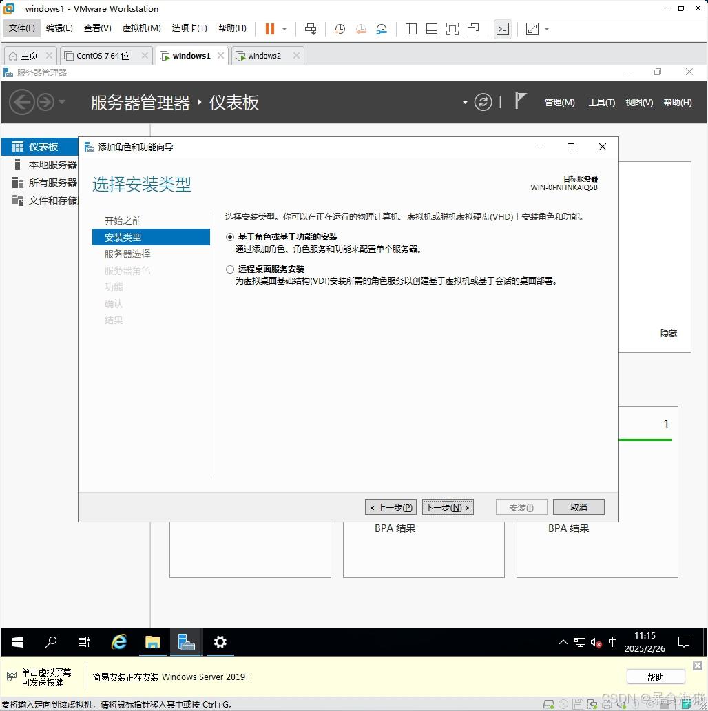This screenshot has height=711, width=708.
Task: Open Server Manager from the taskbar
Action: (x=186, y=642)
